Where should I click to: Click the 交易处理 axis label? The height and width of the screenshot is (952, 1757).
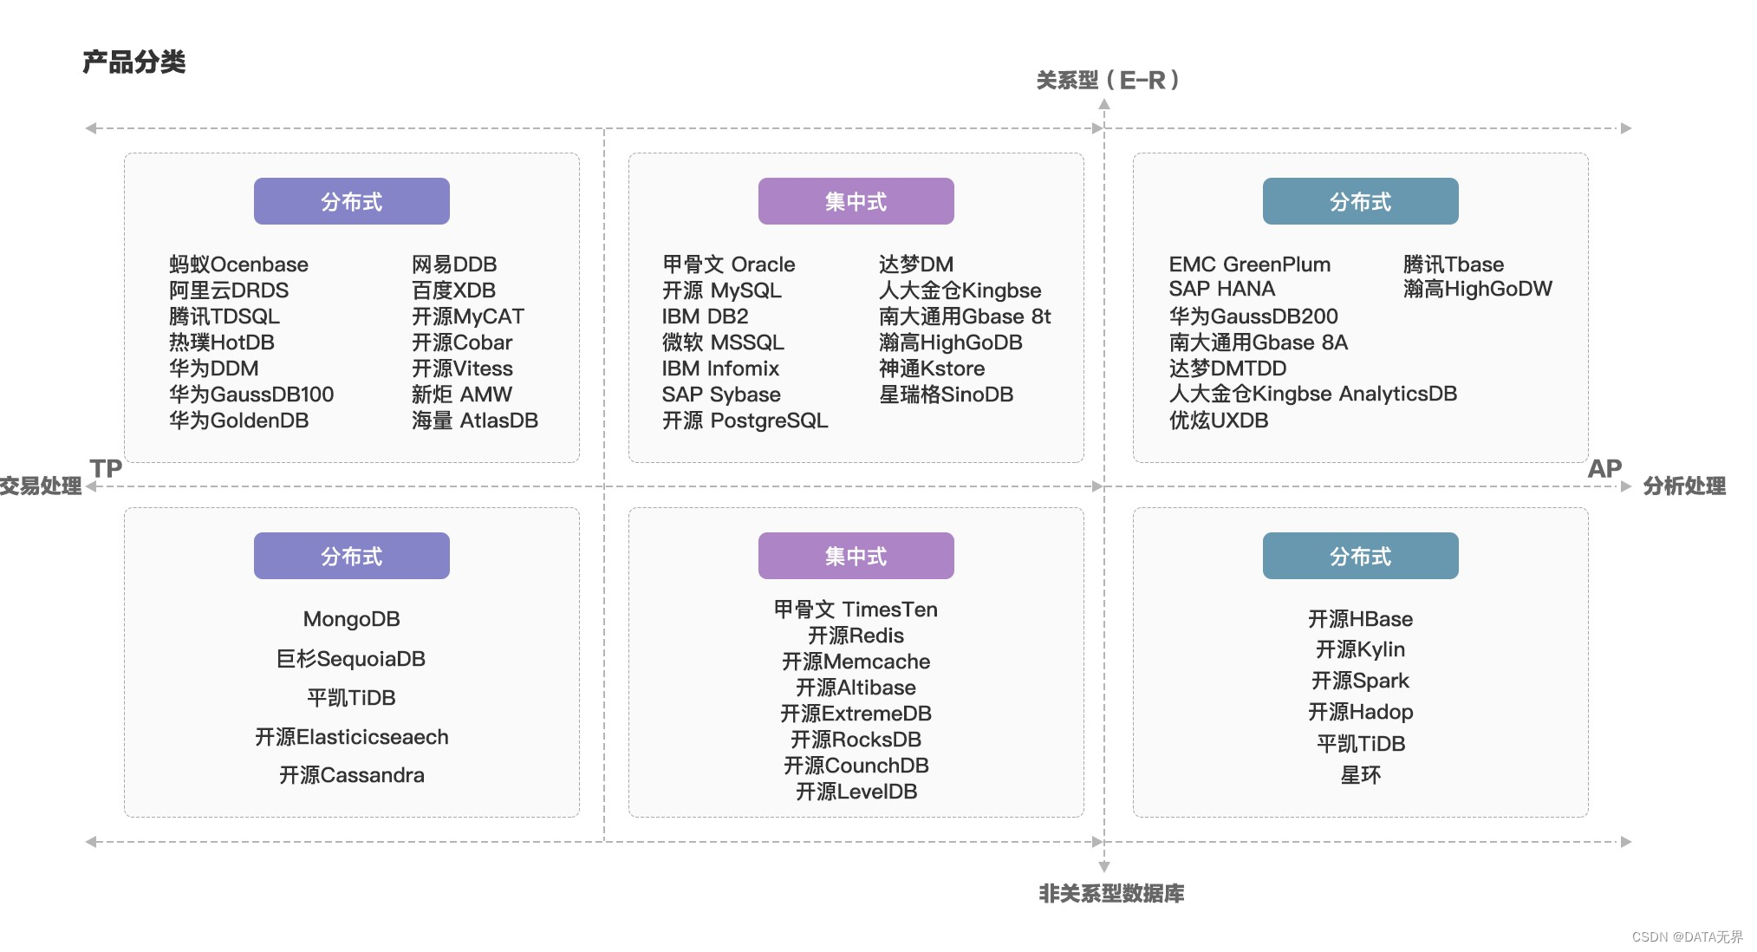(41, 486)
